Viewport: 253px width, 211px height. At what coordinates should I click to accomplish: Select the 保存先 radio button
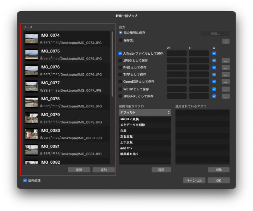pos(120,40)
